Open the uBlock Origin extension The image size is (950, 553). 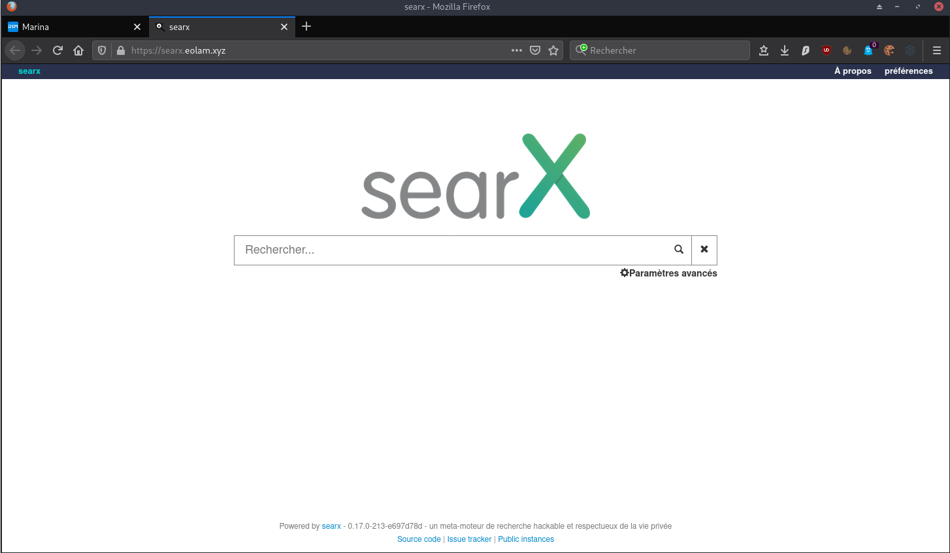coord(827,50)
